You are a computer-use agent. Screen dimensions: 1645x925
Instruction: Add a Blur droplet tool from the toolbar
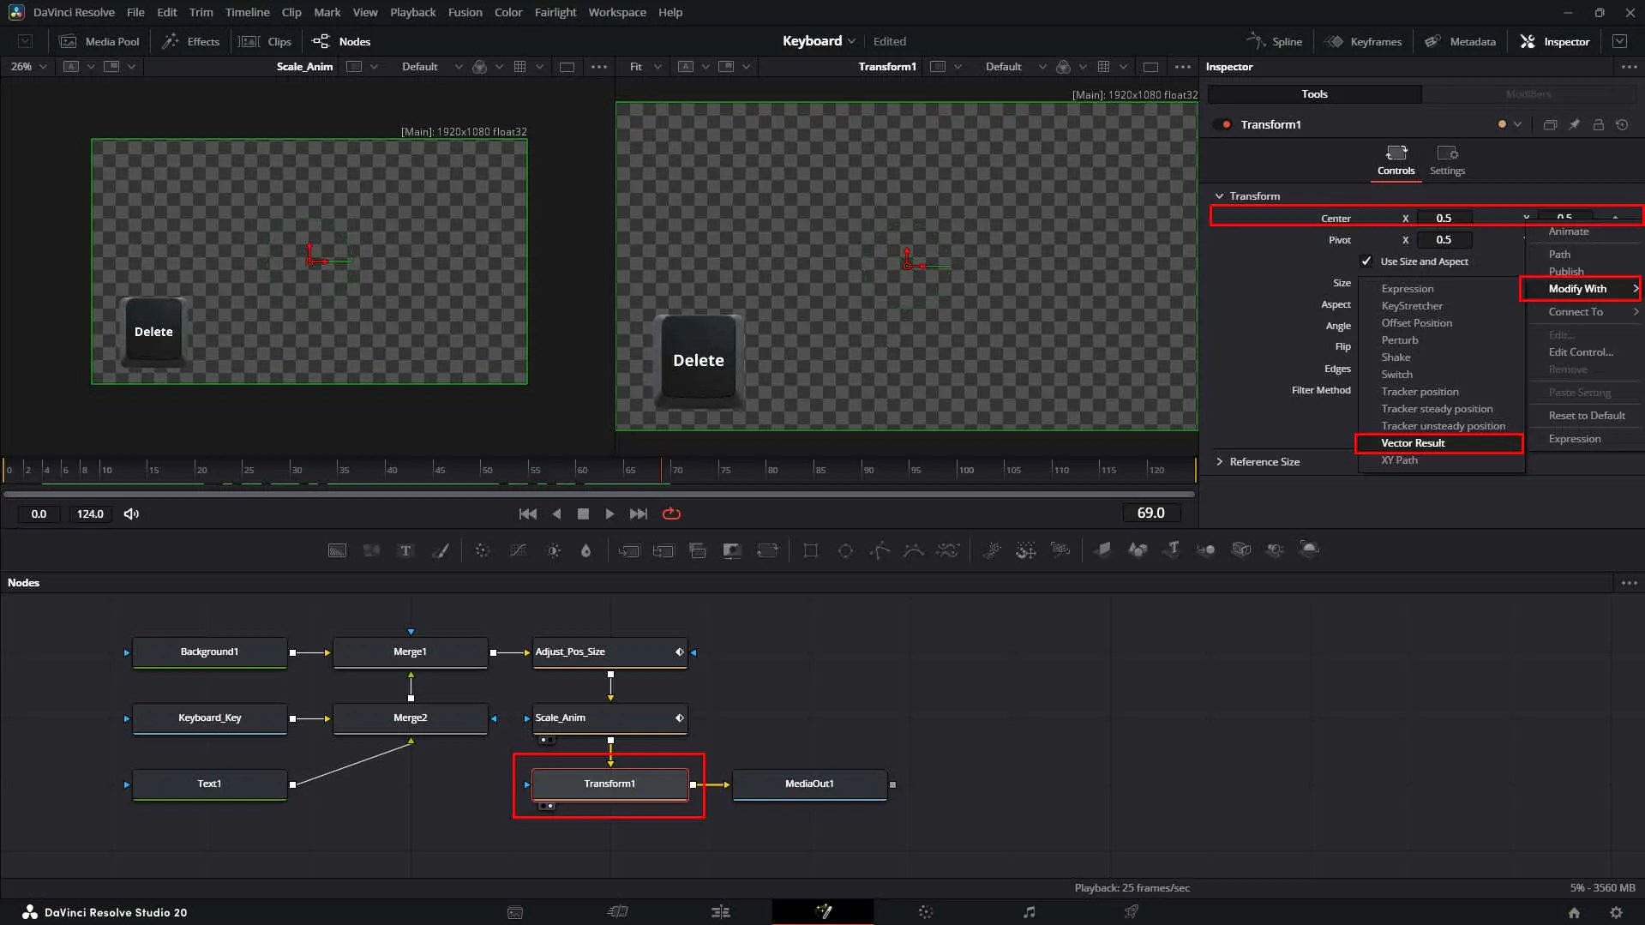[586, 550]
